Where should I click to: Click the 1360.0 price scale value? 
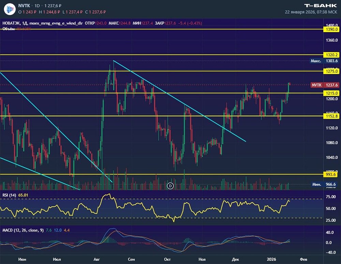coord(332,40)
